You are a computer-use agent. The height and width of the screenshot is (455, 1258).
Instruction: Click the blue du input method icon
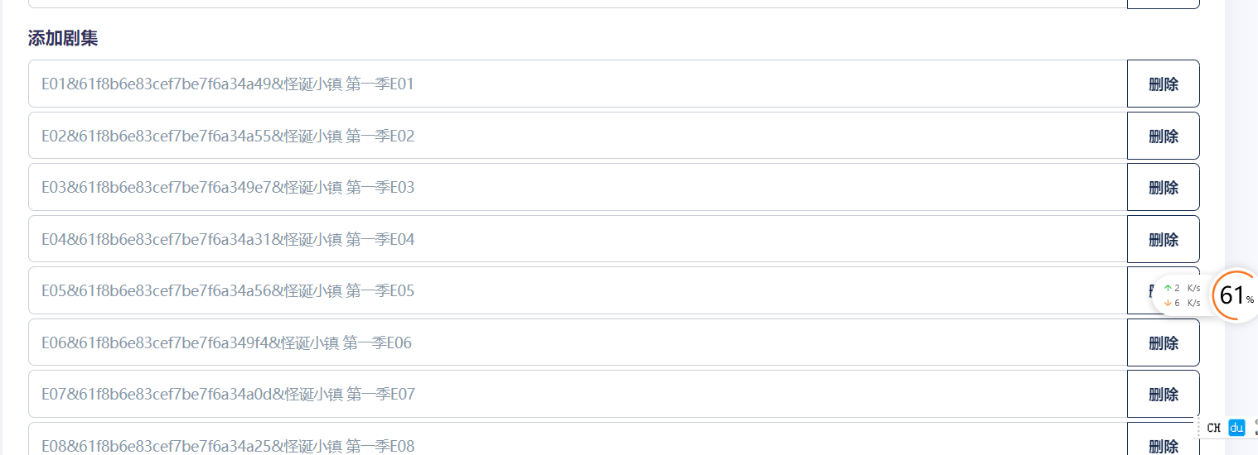click(1236, 428)
